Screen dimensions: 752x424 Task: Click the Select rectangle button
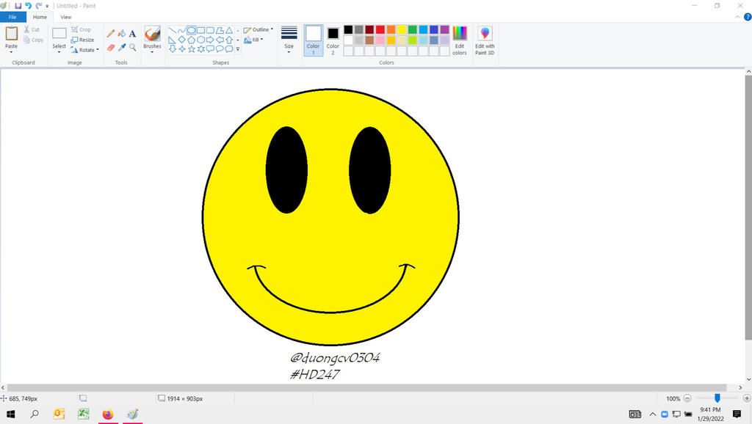[59, 34]
